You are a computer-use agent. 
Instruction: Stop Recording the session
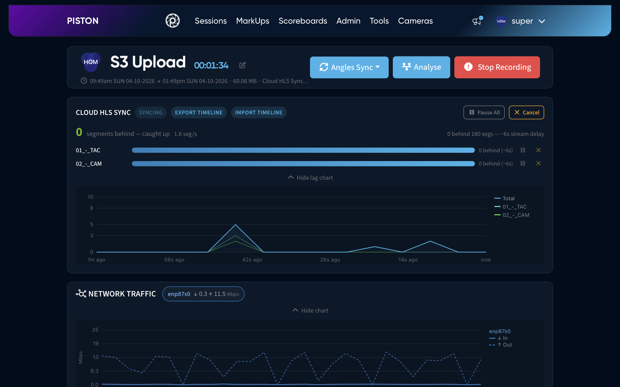(x=497, y=67)
